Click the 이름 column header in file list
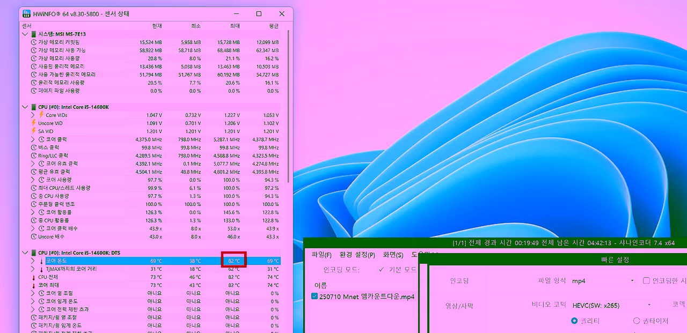The height and width of the screenshot is (333, 687). coord(320,285)
